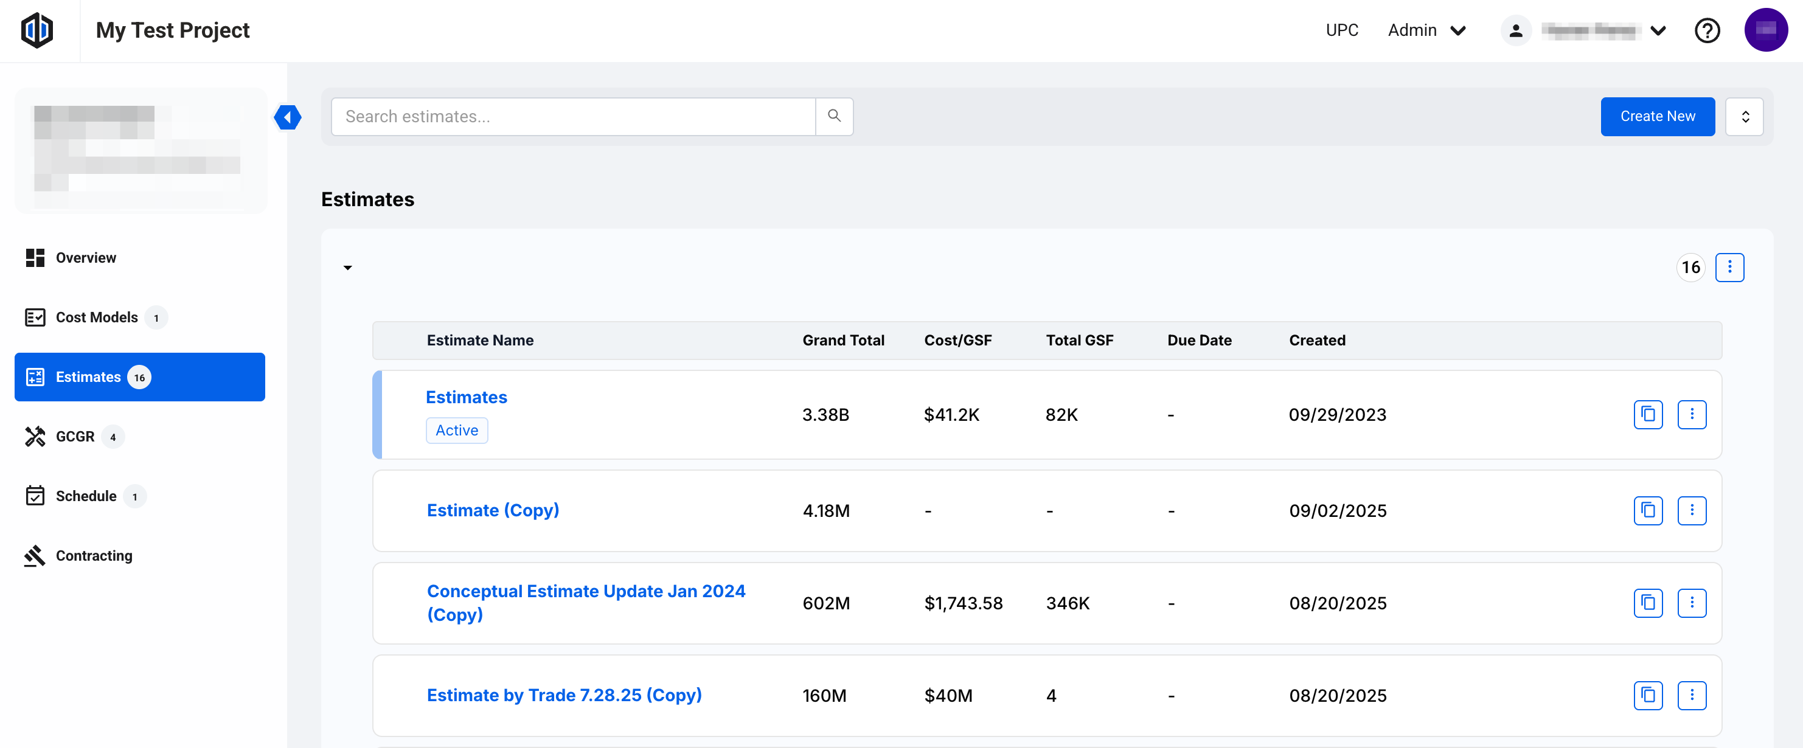Click the Search estimates input field
The image size is (1803, 748).
coord(573,117)
